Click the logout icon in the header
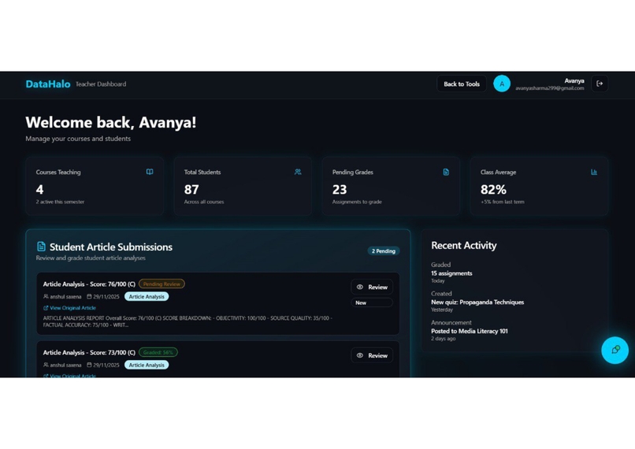Viewport: 635px width, 449px height. pyautogui.click(x=600, y=83)
